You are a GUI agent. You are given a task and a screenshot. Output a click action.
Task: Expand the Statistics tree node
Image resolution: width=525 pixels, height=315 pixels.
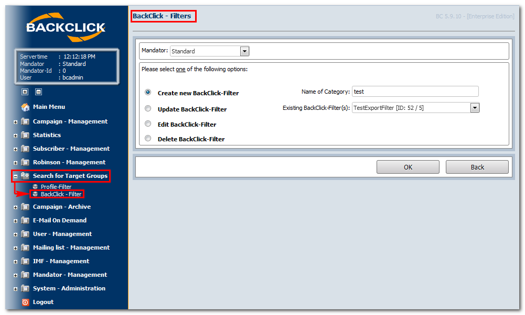(x=15, y=136)
